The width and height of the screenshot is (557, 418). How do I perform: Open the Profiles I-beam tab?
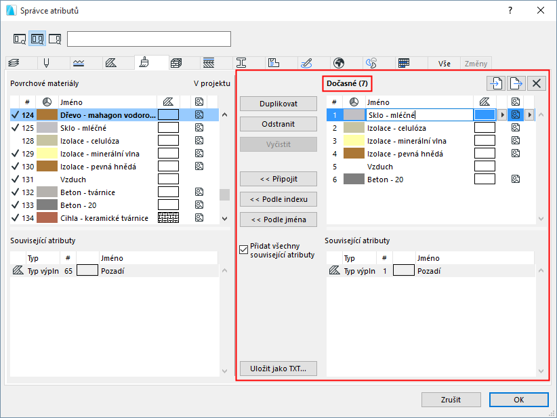point(241,63)
